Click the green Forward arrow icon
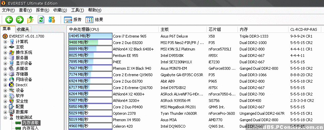324x130 pixels. [20, 20]
